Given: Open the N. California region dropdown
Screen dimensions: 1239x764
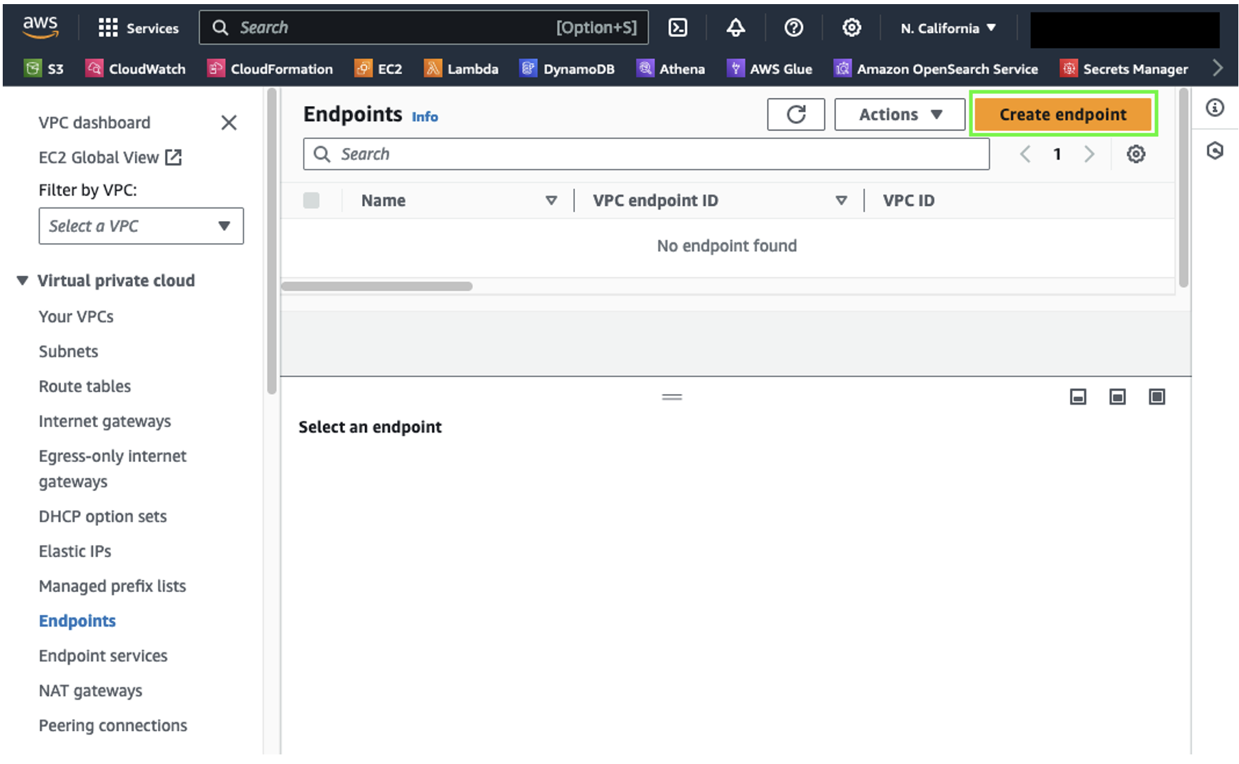Looking at the screenshot, I should coord(948,28).
